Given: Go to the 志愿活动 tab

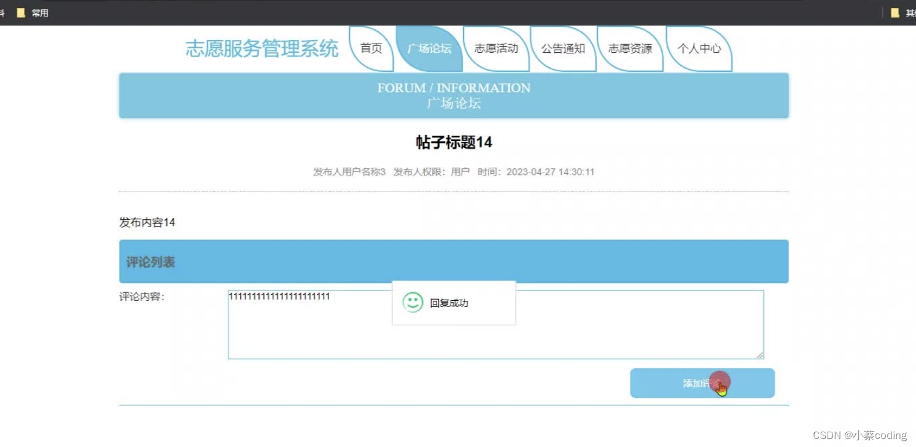Looking at the screenshot, I should [x=496, y=49].
